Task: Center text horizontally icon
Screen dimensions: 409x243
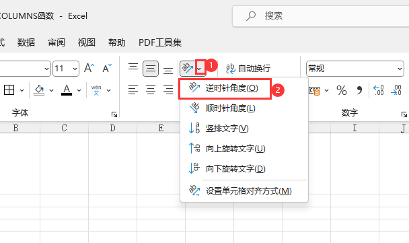Action: 151,90
